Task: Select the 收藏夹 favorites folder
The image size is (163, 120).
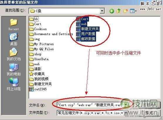Action: [x=37, y=74]
